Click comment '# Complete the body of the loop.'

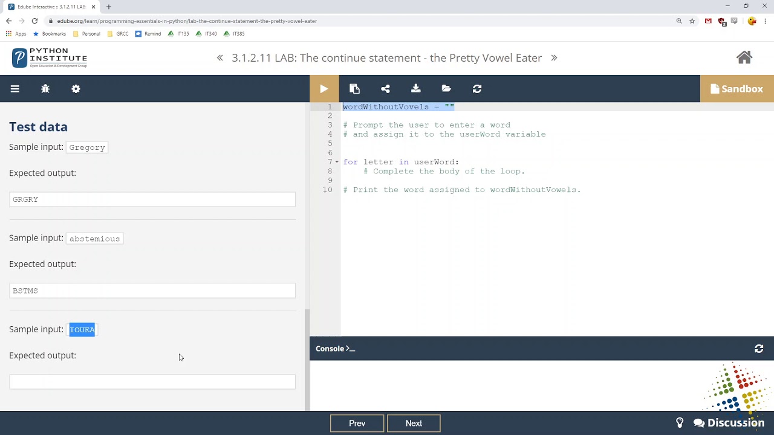coord(444,171)
